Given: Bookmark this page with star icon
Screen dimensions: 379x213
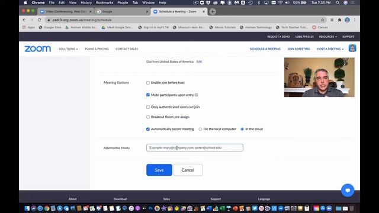Looking at the screenshot, I should click(x=322, y=20).
